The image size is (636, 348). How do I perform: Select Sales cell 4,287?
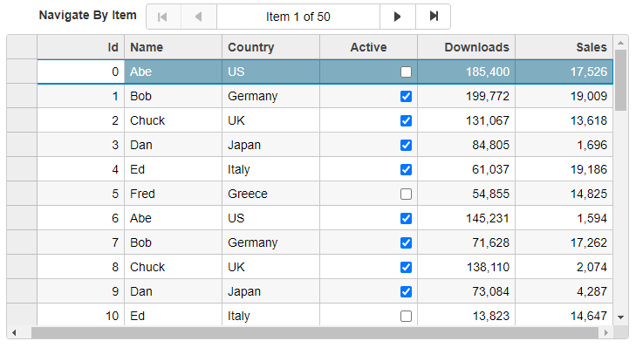564,291
